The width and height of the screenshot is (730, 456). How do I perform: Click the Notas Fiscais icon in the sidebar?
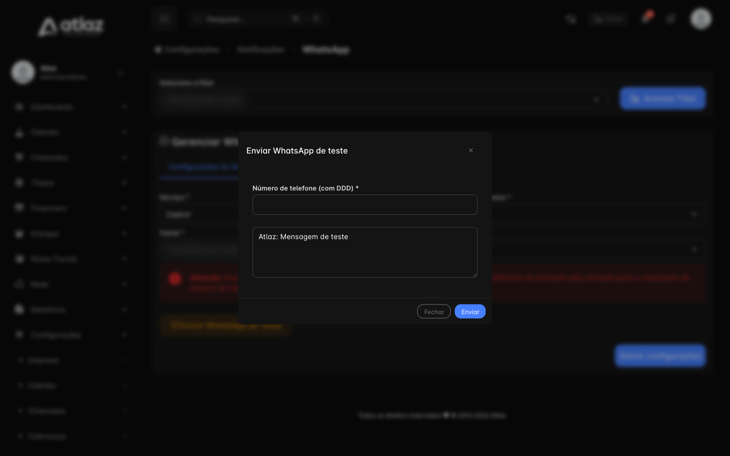19,259
